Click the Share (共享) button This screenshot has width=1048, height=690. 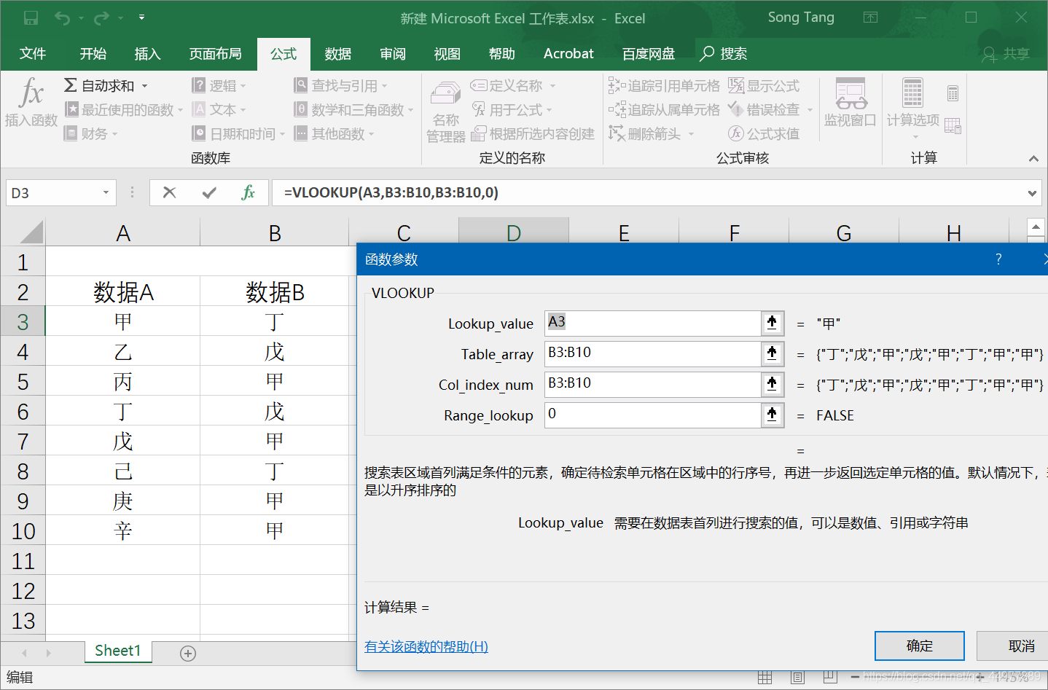coord(1006,54)
